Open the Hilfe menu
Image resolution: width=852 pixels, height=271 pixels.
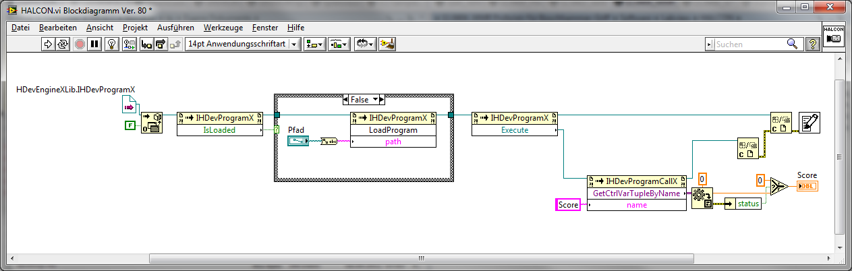point(295,28)
